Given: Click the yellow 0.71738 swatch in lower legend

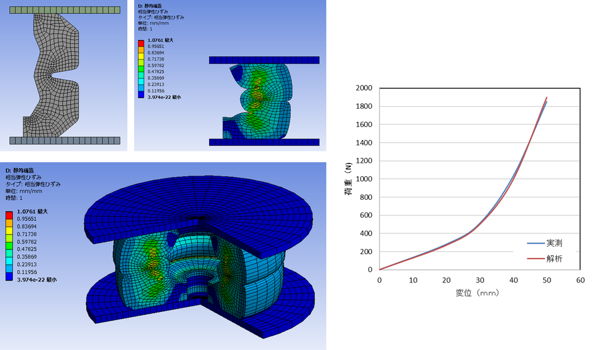Looking at the screenshot, I should 9,238.
